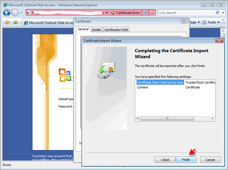Viewport: 228px width, 170px height.
Task: Click the settings list left scroll arrow
Action: (138, 118)
